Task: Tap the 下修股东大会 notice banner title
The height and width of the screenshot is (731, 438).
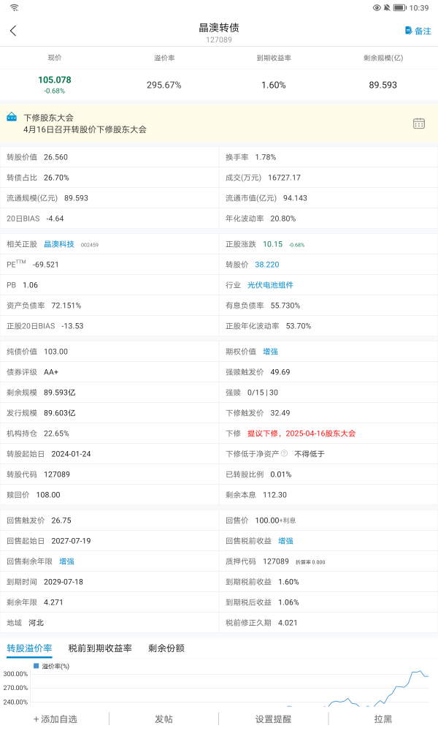Action: [48, 118]
